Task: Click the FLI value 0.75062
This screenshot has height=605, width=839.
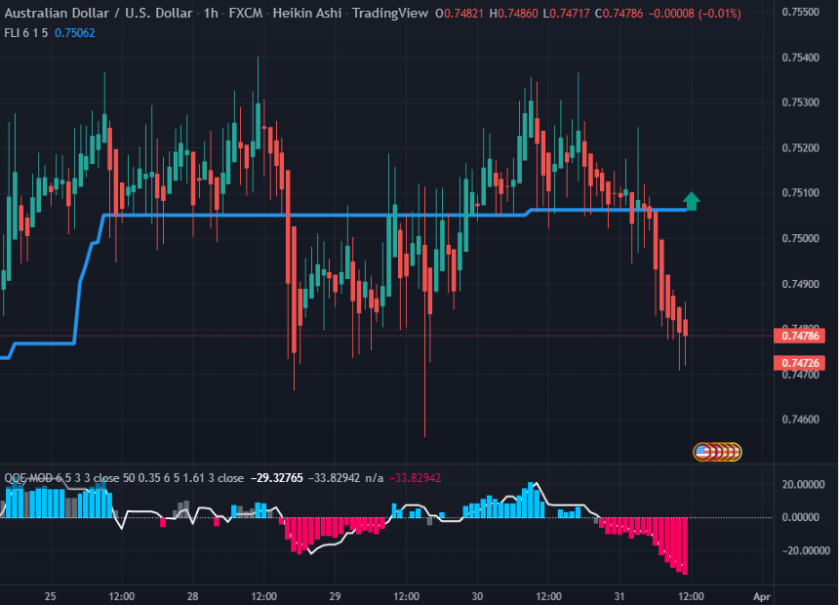Action: click(75, 33)
